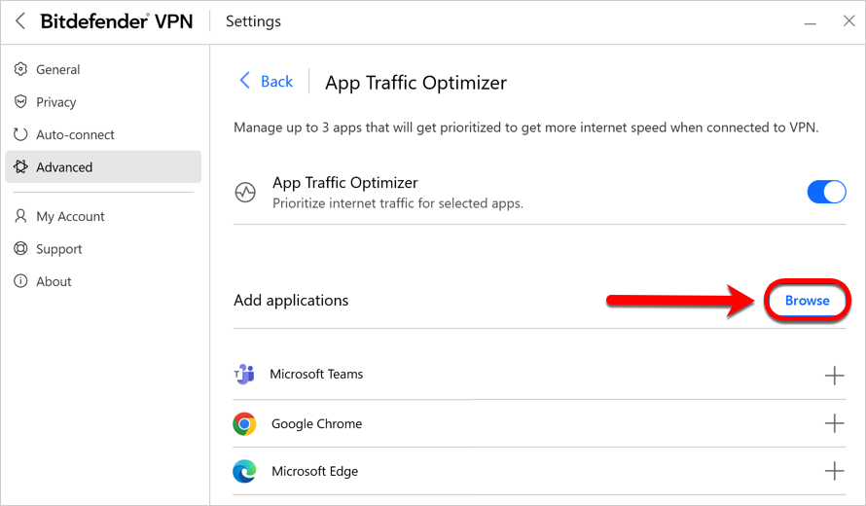Screen dimensions: 866x506
Task: Add Google Chrome with its plus icon
Action: point(834,423)
